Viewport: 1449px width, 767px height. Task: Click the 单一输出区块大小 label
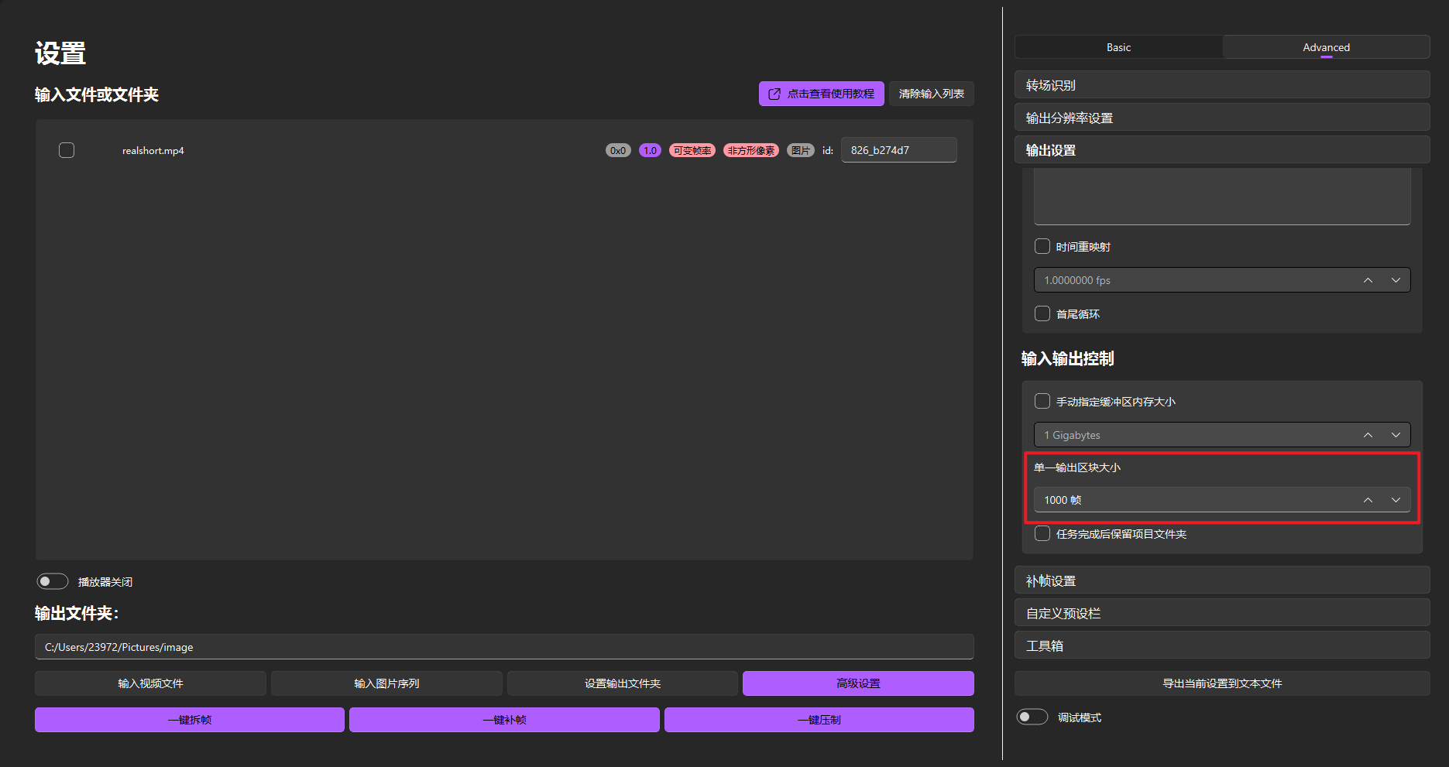point(1077,467)
